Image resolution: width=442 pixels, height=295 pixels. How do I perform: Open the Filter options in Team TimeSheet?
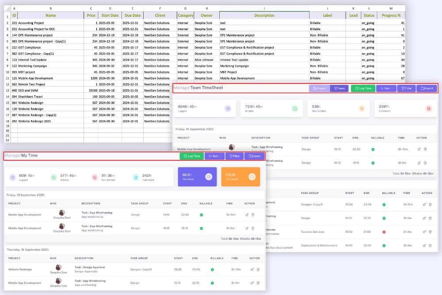click(406, 88)
